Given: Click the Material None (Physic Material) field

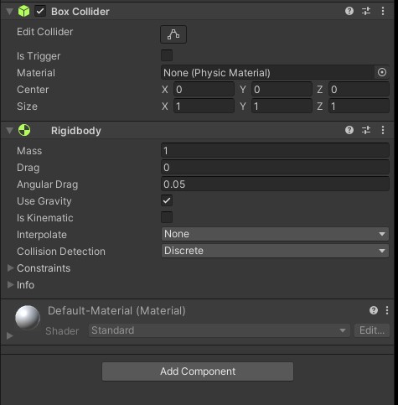Looking at the screenshot, I should [x=267, y=73].
